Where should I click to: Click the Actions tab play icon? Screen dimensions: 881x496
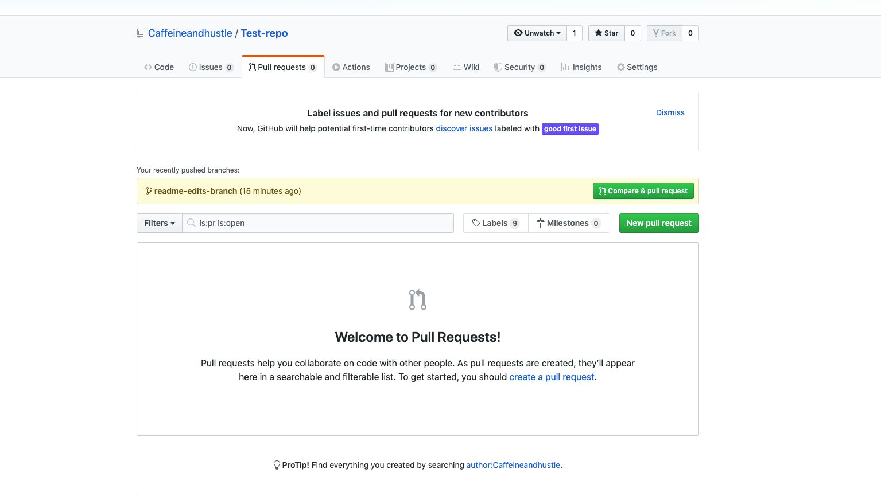[336, 67]
